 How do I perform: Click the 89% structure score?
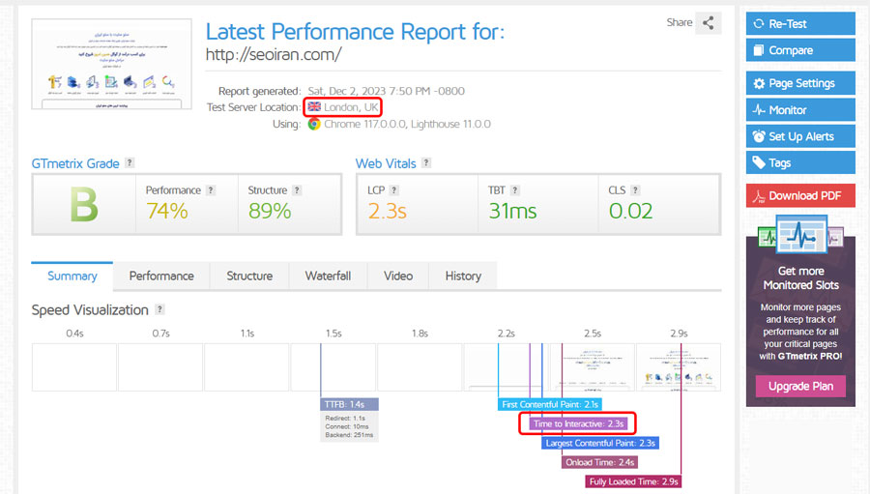pyautogui.click(x=270, y=211)
